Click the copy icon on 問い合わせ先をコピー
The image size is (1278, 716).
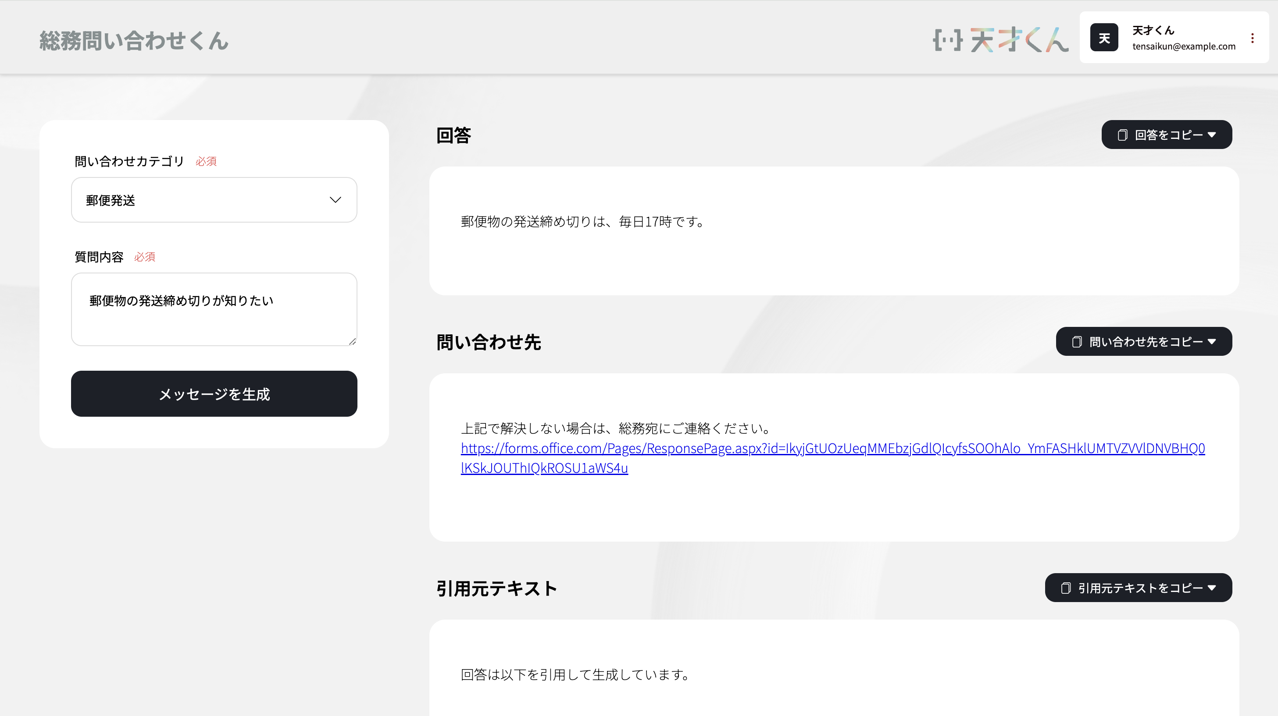[1077, 342]
